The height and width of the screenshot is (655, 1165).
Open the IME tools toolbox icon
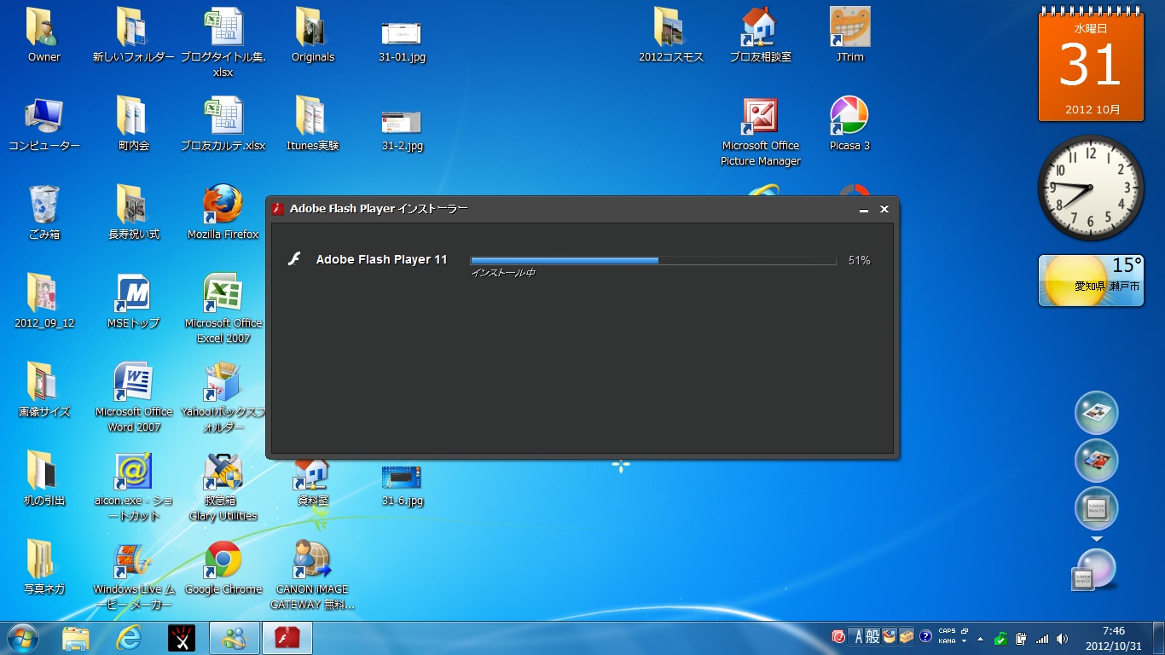[906, 637]
